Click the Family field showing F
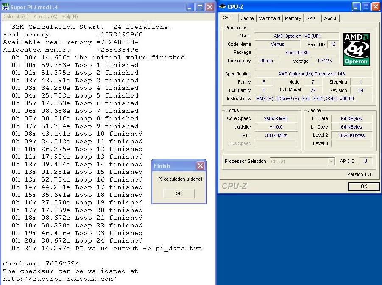The height and width of the screenshot is (285, 382). tap(264, 82)
